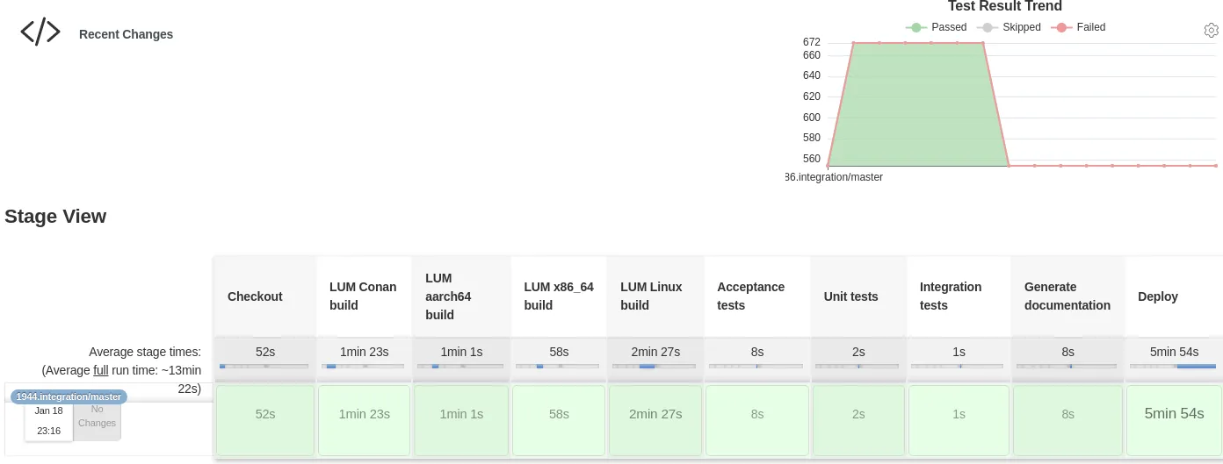Click the Average stage times label
Image resolution: width=1223 pixels, height=464 pixels.
click(145, 352)
